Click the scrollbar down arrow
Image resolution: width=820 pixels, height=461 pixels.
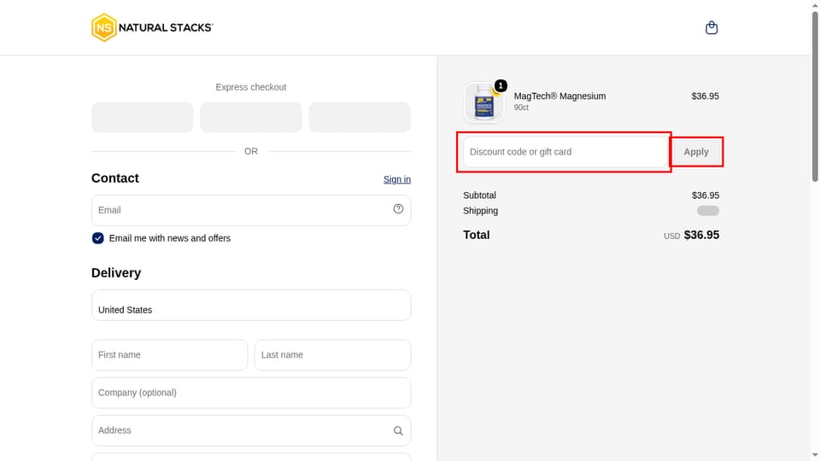coord(815,456)
